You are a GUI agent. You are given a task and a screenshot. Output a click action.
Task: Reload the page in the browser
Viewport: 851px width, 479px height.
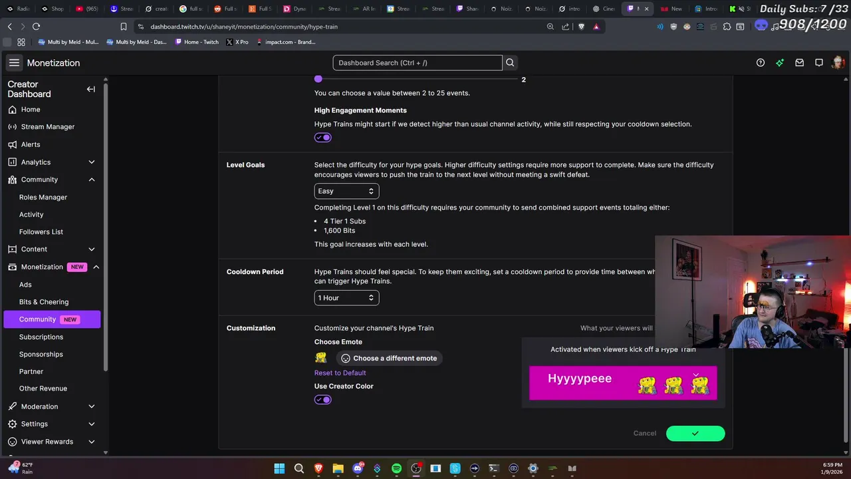pos(36,27)
